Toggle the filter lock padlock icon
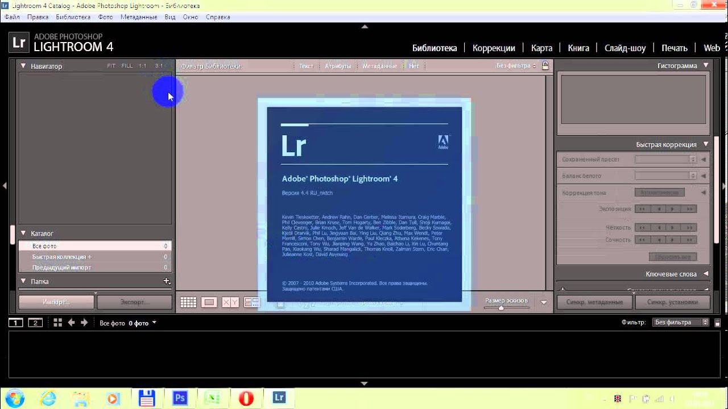Screen dimensions: 728x409 point(545,66)
